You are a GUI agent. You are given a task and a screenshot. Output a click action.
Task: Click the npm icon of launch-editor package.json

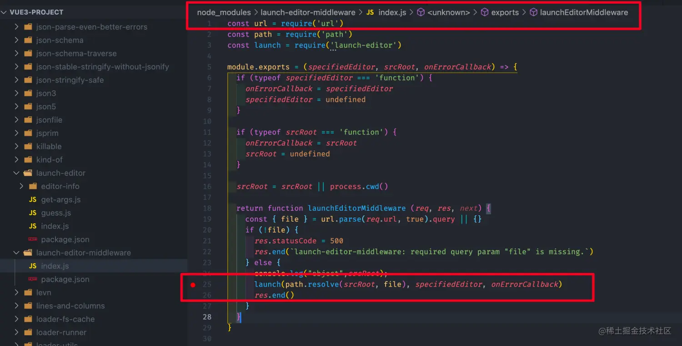click(x=33, y=239)
